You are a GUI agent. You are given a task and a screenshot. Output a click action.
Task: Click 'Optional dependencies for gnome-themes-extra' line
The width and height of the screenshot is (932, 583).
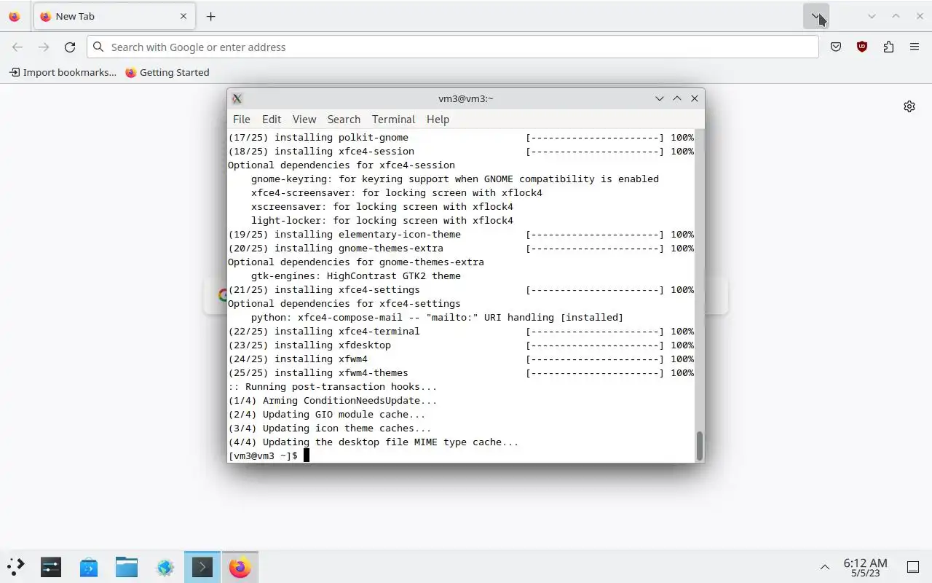tap(356, 262)
